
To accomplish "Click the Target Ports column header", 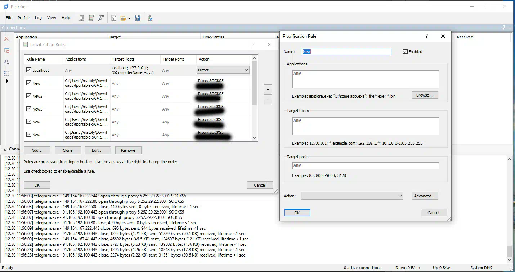I will (178, 59).
